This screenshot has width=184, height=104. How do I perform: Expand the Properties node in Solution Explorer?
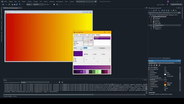click(151, 18)
